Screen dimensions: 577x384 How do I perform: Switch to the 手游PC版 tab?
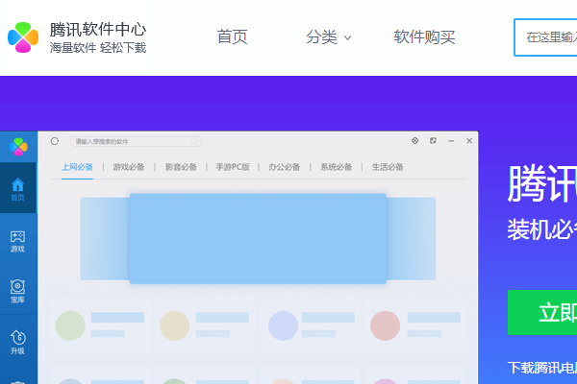point(233,167)
